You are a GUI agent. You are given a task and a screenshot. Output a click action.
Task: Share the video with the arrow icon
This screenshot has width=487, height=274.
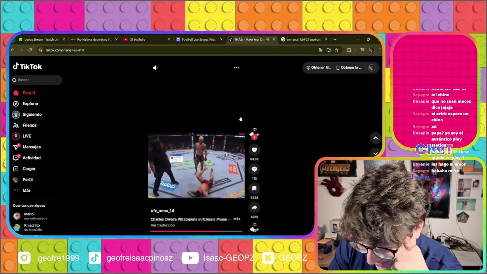[254, 207]
